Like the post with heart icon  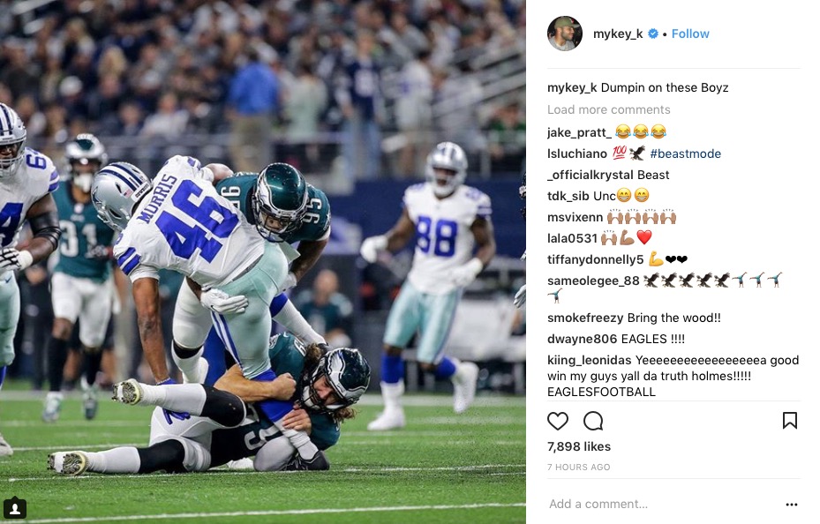[x=558, y=421]
